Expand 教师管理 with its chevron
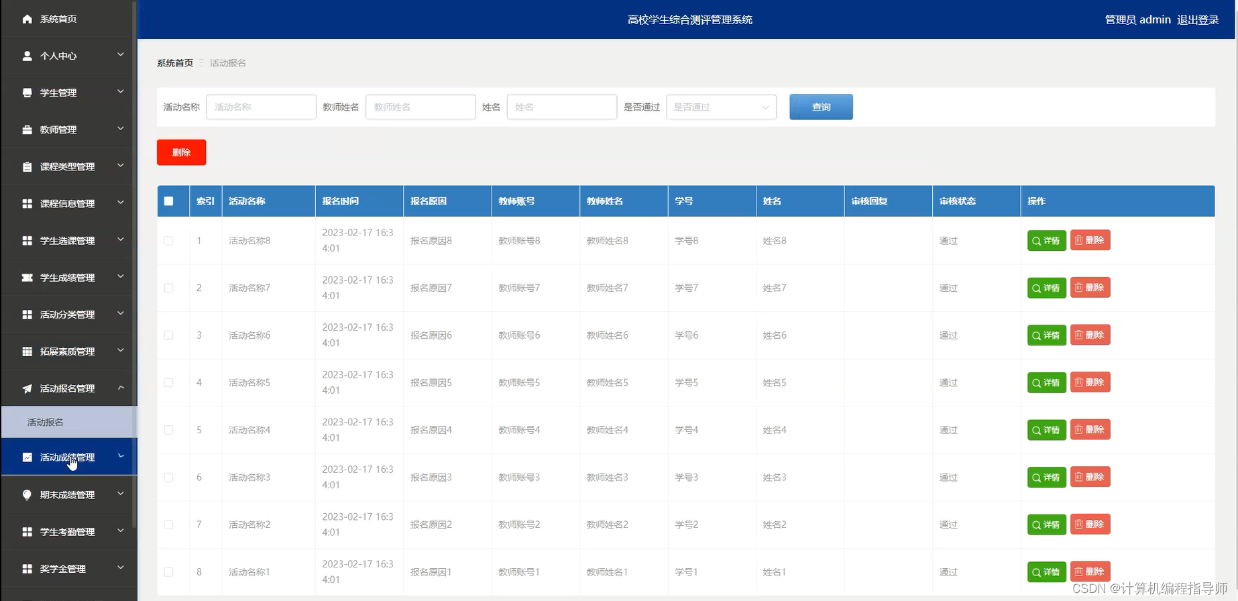 tap(121, 128)
